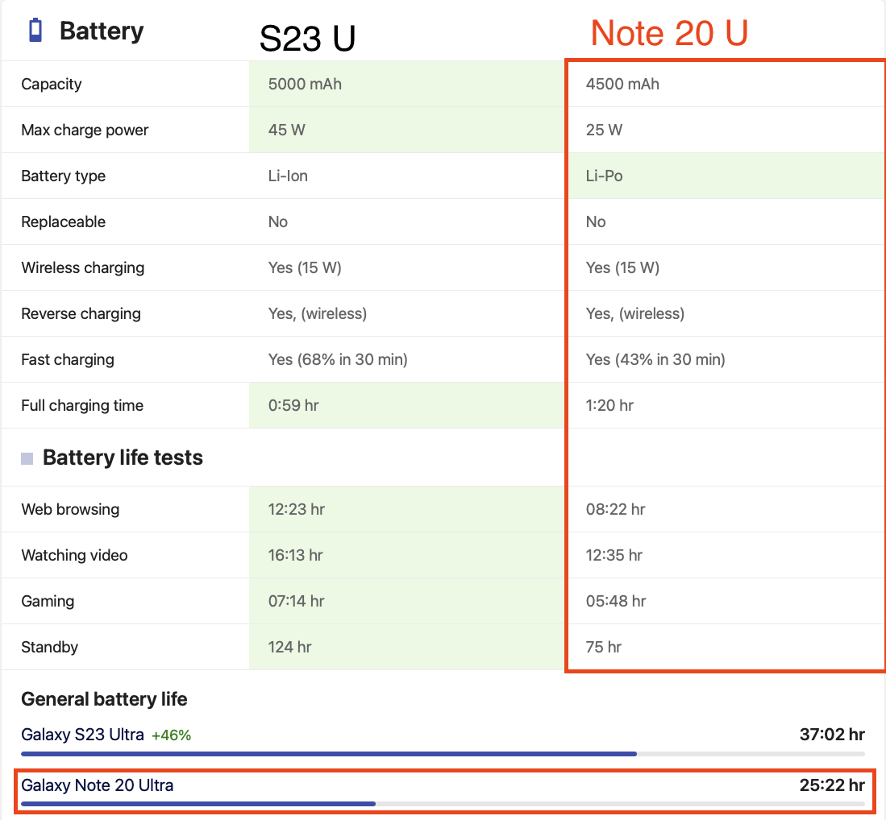Click the Battery life tests heading
Image resolution: width=886 pixels, height=820 pixels.
(123, 458)
